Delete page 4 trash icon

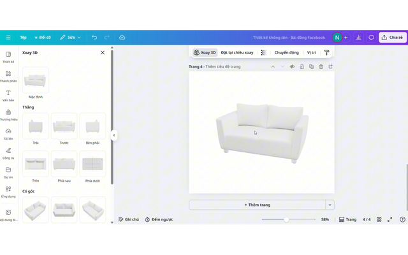click(321, 66)
